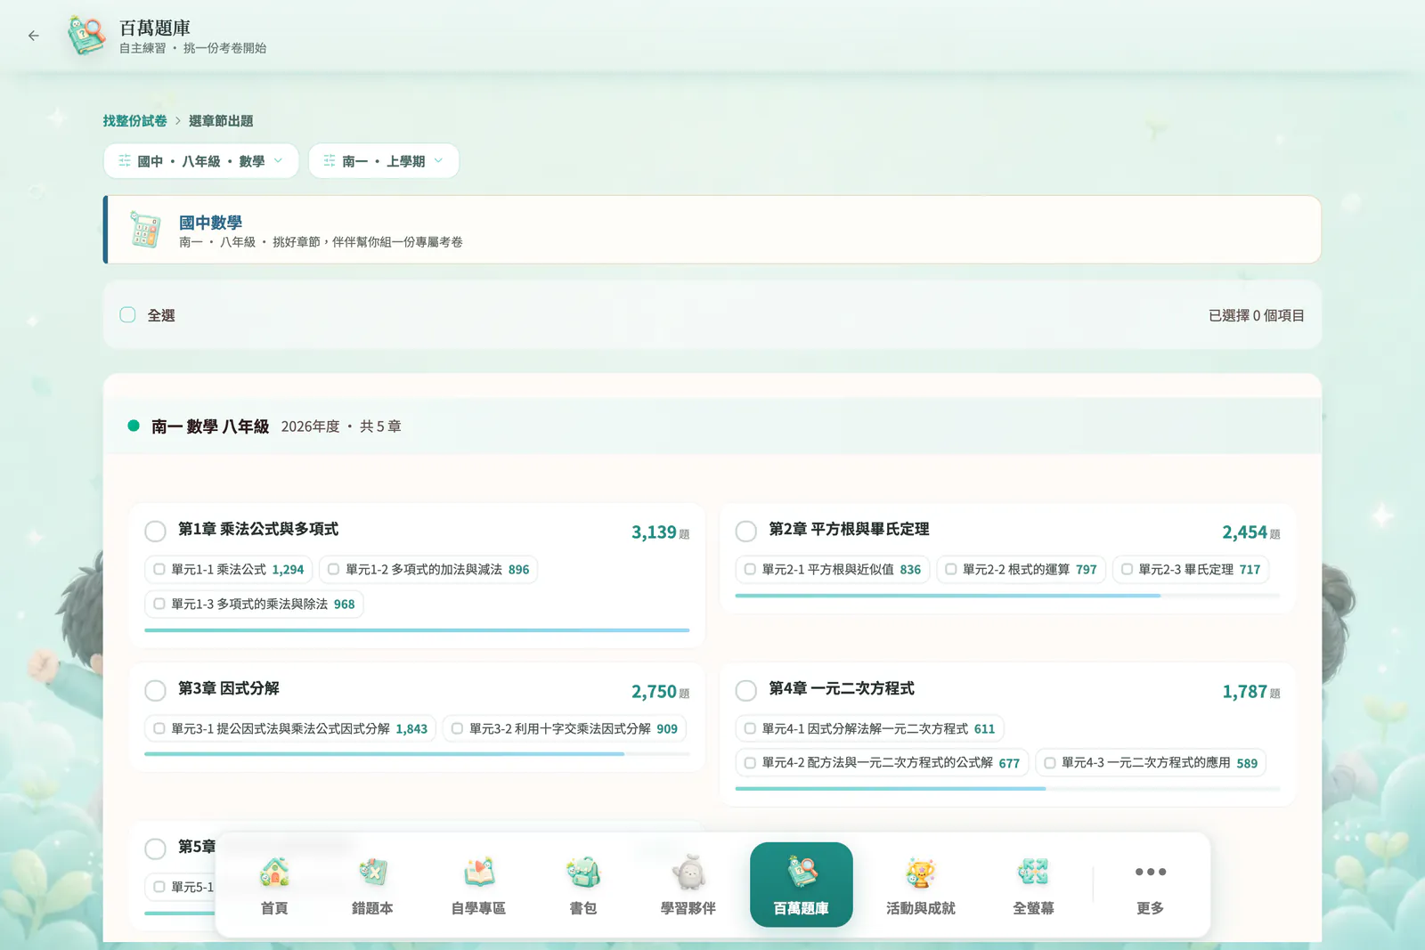Select 第3章 因式分解 circle

pyautogui.click(x=156, y=691)
